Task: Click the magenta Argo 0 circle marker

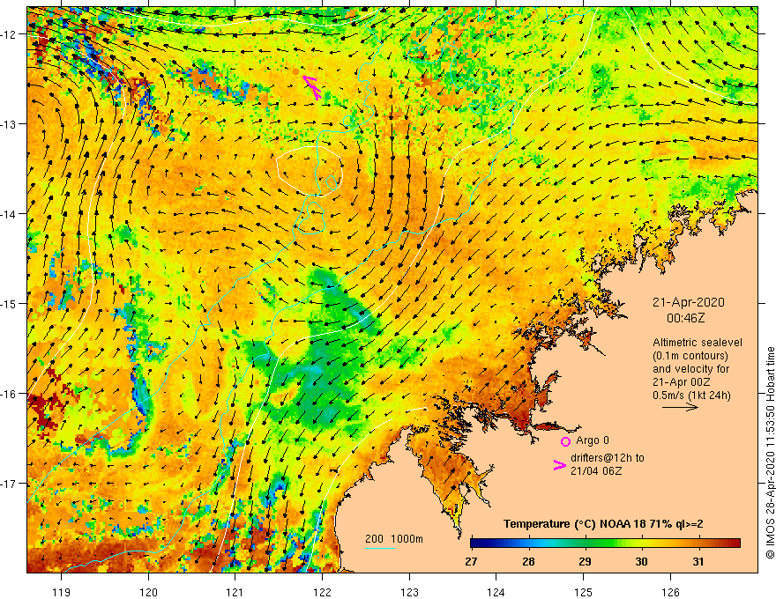Action: coord(565,441)
